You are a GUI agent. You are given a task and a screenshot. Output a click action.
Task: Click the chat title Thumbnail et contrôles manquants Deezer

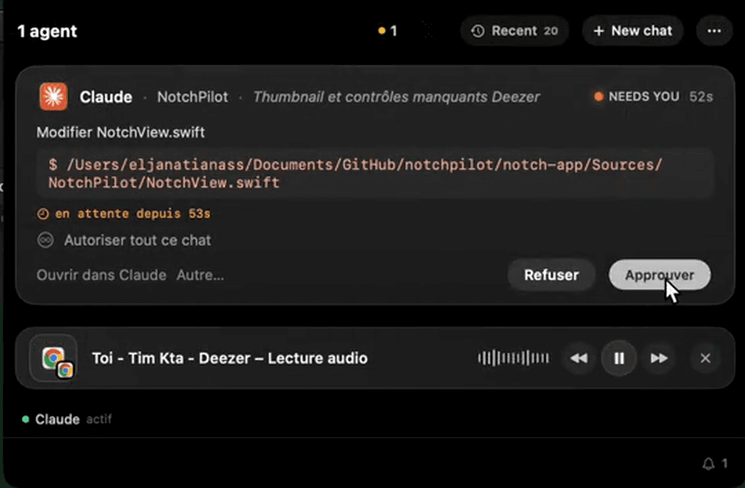click(x=396, y=97)
